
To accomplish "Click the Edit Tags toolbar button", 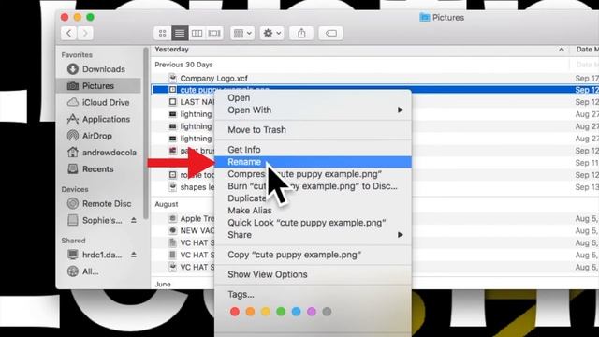I will [330, 34].
